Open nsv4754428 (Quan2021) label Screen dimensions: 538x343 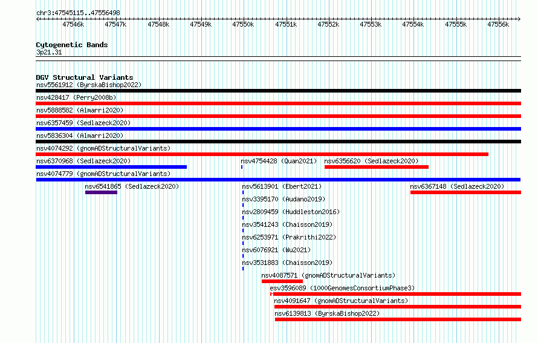pos(279,161)
